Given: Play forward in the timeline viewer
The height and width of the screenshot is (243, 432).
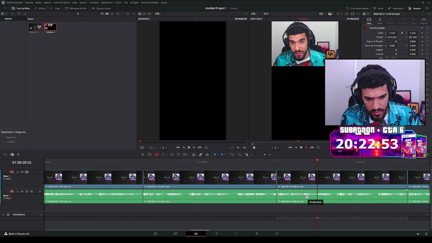Looking at the screenshot, I should click(x=306, y=147).
